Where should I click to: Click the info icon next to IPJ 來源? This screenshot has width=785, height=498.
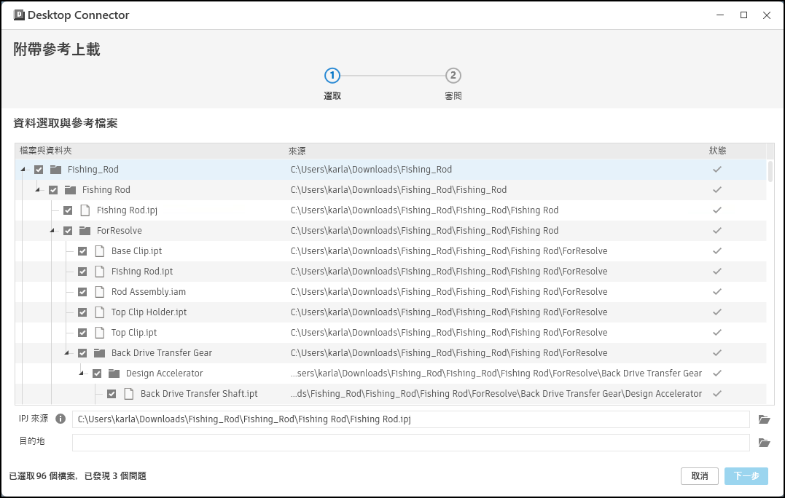point(60,419)
